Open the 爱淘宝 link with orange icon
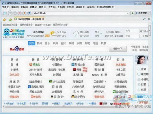153x114 pixels. [x=35, y=64]
